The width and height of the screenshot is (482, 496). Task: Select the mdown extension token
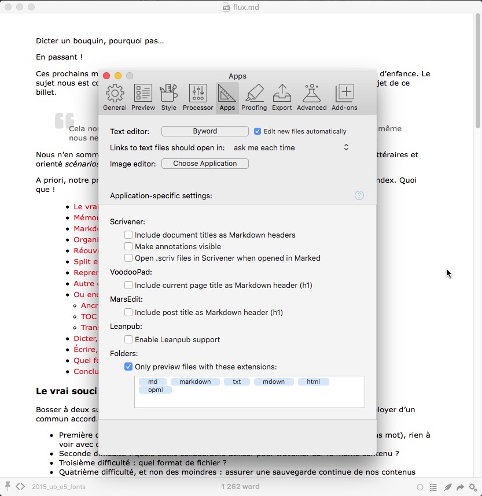click(x=274, y=382)
